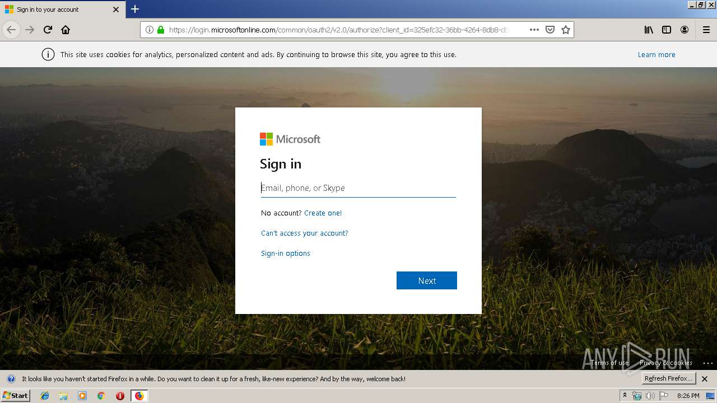
Task: Click the address bar URL
Action: pyautogui.click(x=338, y=30)
